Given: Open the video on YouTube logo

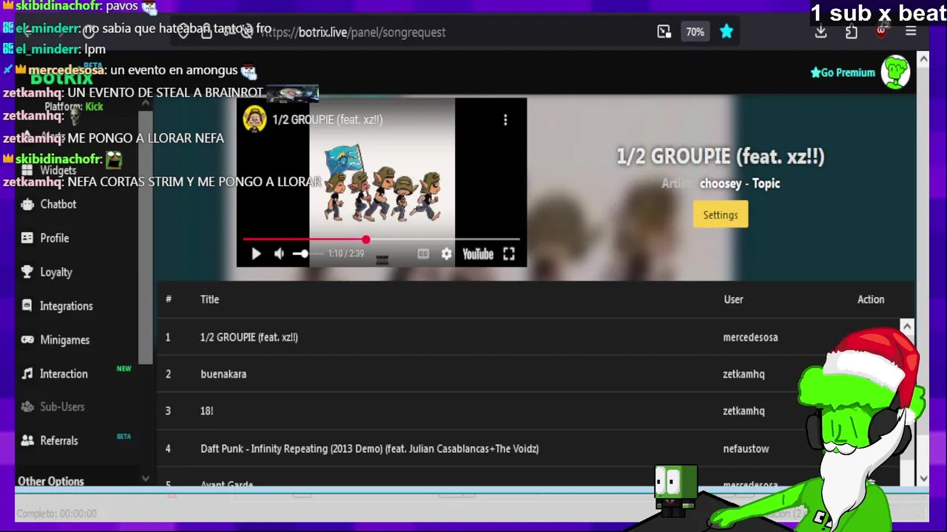Looking at the screenshot, I should (478, 254).
